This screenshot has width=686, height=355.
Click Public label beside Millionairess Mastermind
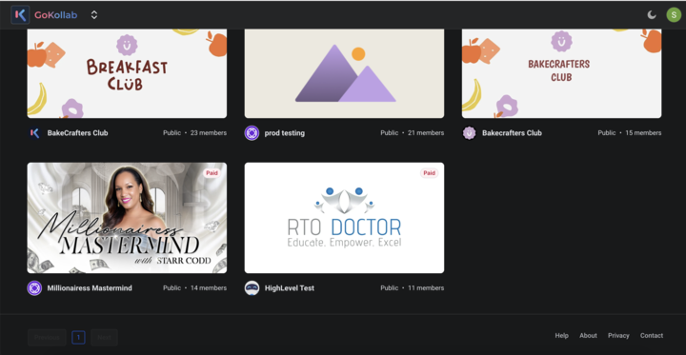171,288
